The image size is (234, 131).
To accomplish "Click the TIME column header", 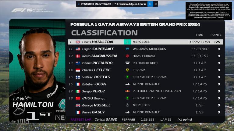I will click(x=199, y=35).
